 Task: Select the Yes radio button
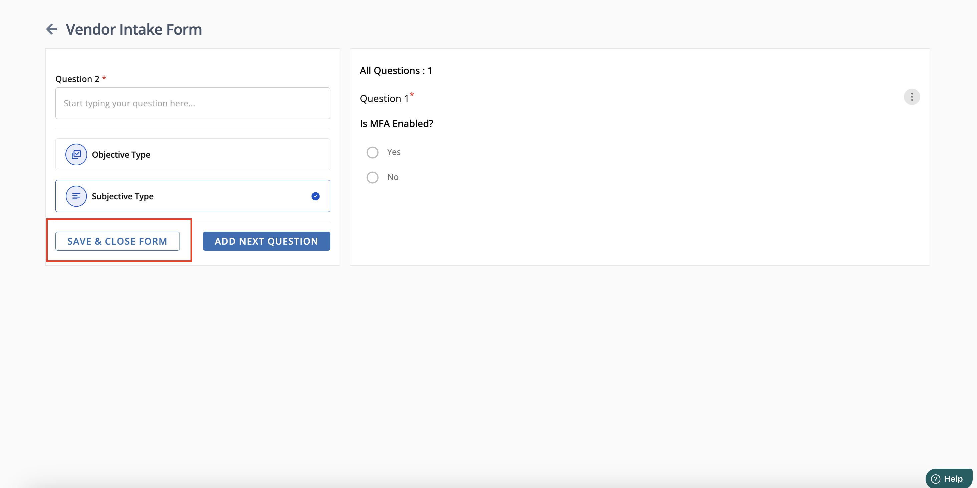point(372,152)
